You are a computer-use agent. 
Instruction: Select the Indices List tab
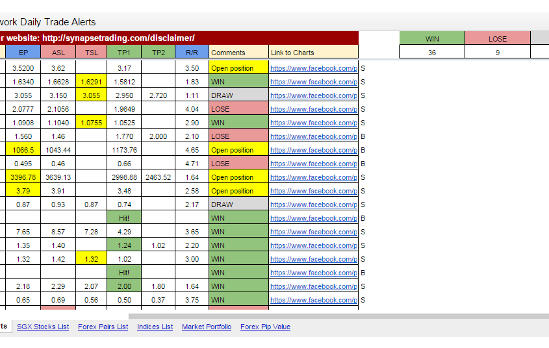[x=155, y=327]
